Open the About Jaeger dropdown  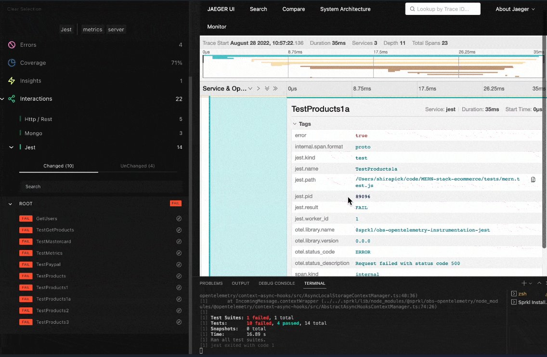(x=515, y=9)
